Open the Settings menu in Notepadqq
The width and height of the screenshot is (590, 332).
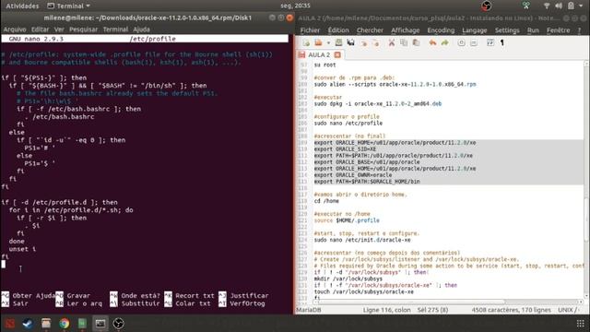[x=507, y=30]
